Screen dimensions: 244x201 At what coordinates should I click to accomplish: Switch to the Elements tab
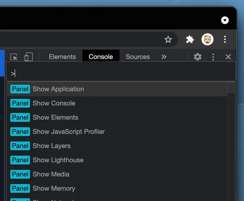62,57
